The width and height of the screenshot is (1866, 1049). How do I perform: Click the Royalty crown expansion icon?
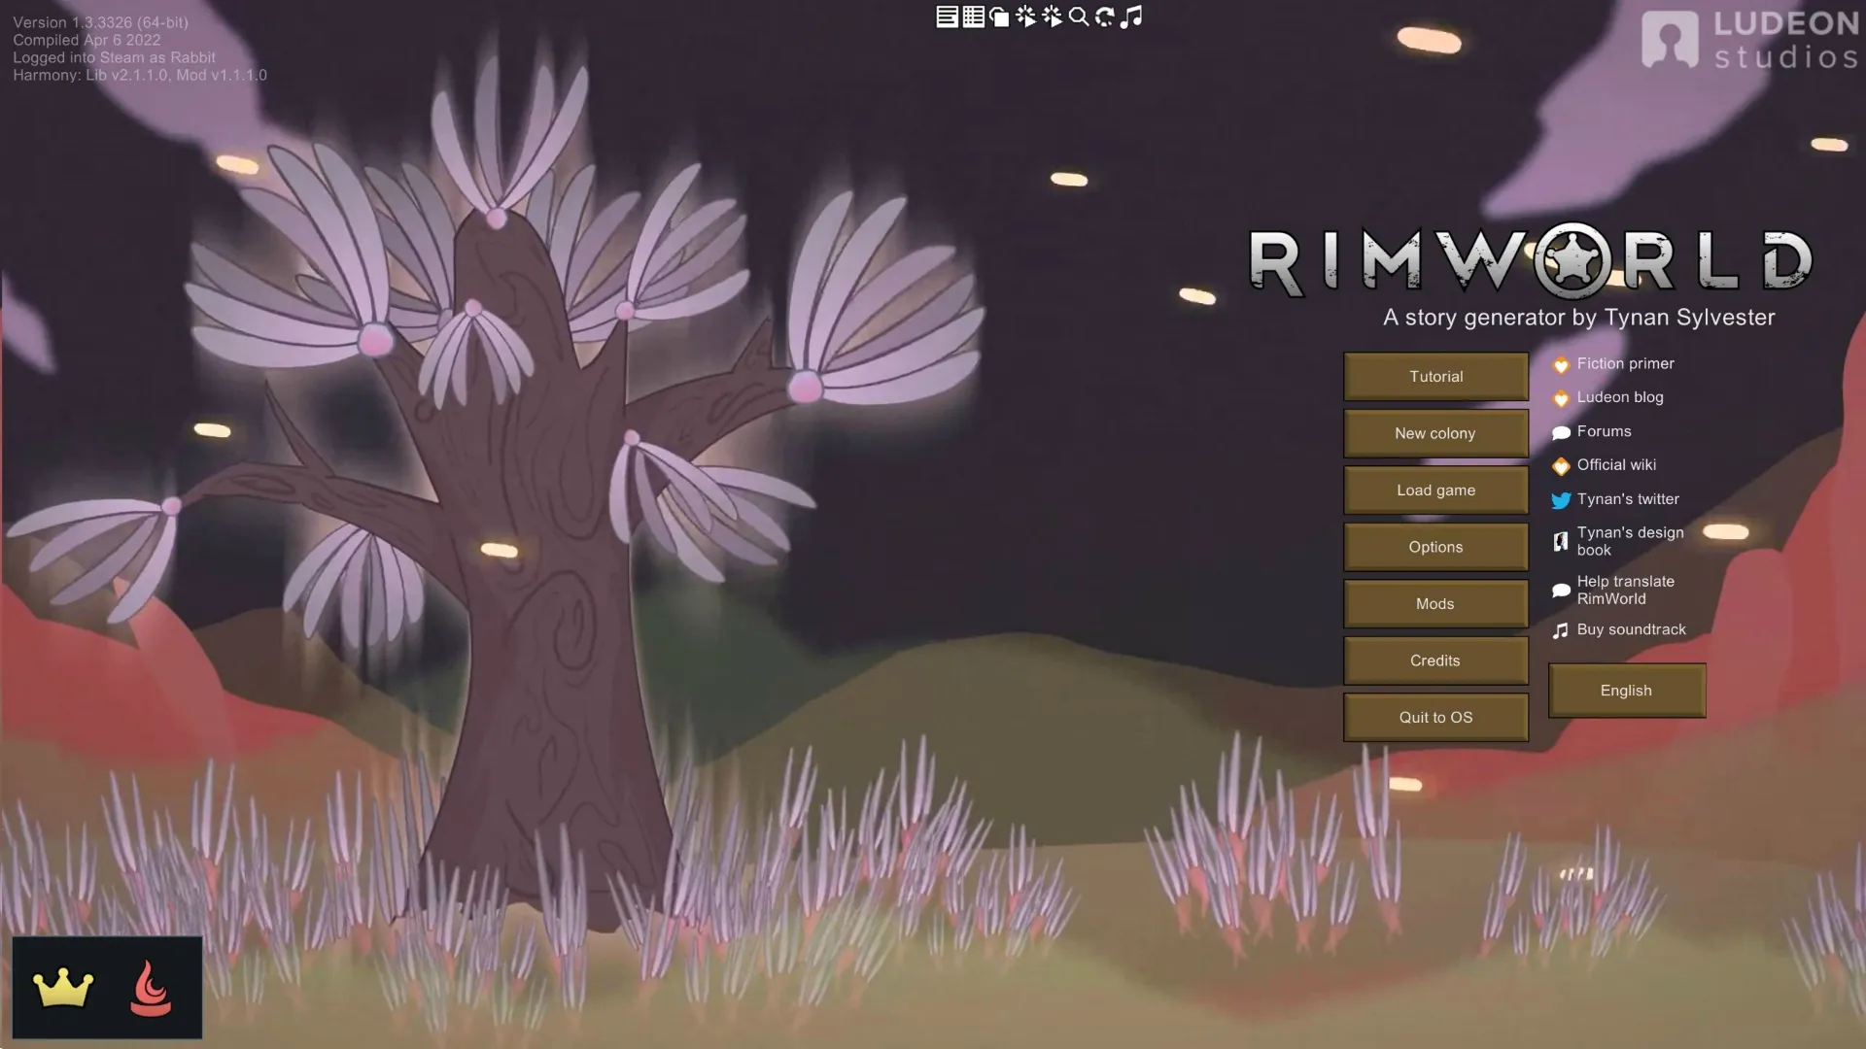click(x=63, y=989)
